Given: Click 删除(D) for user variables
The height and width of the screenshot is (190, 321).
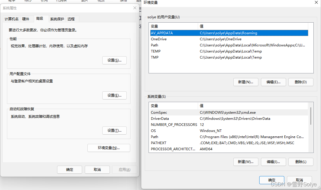Looking at the screenshot, I should (301, 82).
